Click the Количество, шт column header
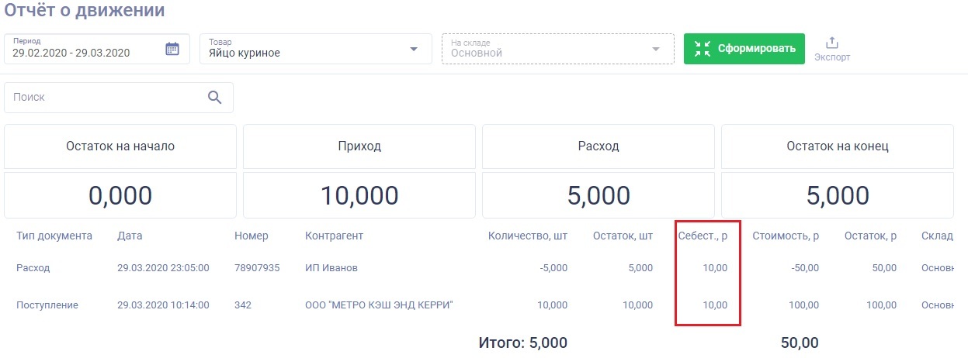Viewport: 968px width, 358px height. (527, 236)
